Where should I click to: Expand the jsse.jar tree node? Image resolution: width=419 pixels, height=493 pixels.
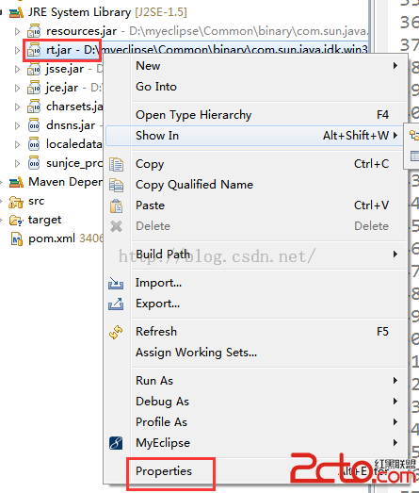(x=18, y=69)
